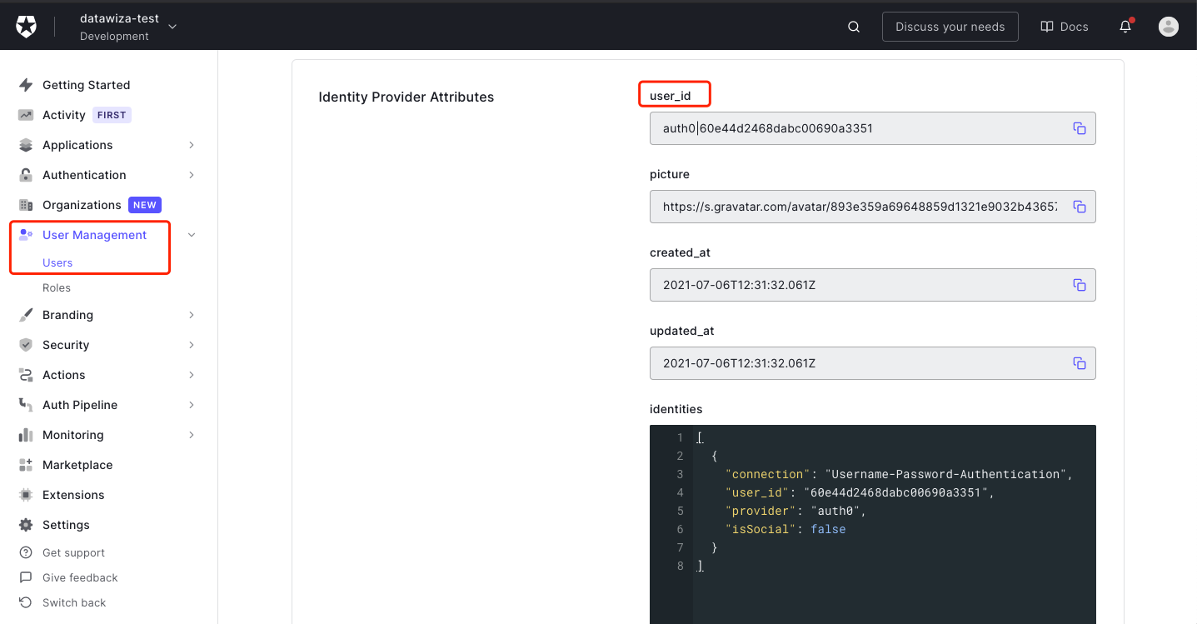Copy the updated_at timestamp
The height and width of the screenshot is (624, 1197).
point(1080,363)
